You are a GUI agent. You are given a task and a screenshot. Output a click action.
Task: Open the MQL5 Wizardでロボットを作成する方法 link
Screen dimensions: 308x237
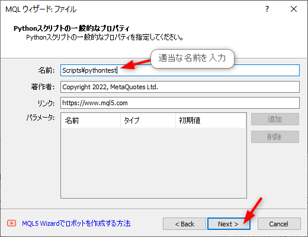pos(76,223)
